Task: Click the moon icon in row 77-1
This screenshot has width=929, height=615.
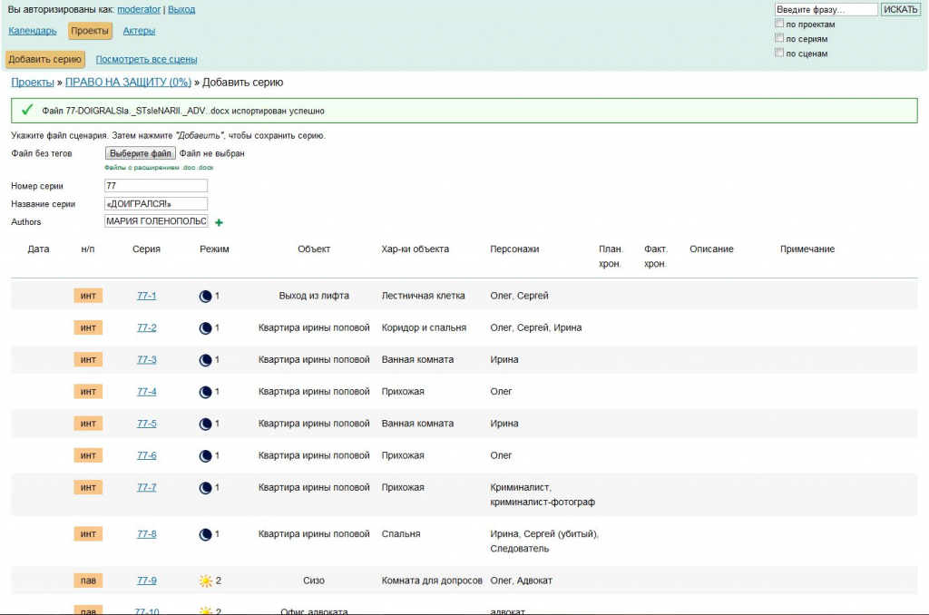Action: click(205, 297)
